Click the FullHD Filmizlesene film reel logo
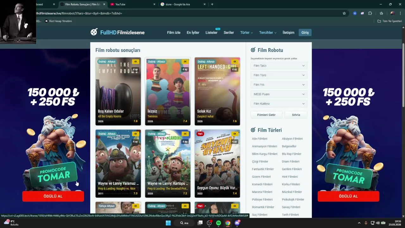This screenshot has height=228, width=405. click(x=94, y=32)
